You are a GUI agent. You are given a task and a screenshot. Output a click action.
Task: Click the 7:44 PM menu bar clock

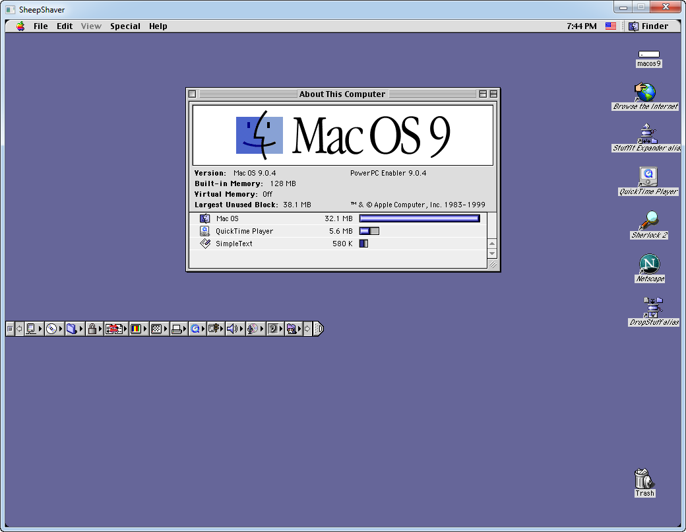(x=581, y=26)
